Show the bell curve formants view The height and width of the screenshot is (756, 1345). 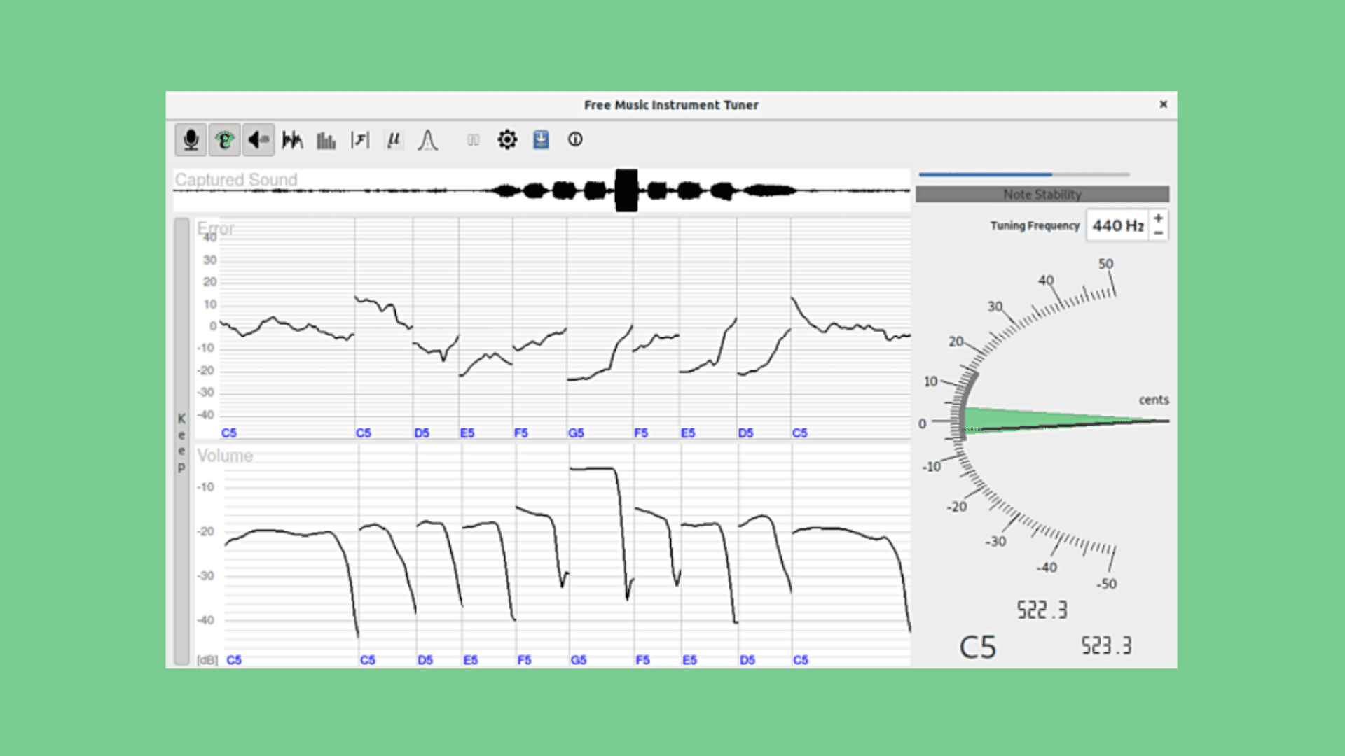click(x=427, y=140)
